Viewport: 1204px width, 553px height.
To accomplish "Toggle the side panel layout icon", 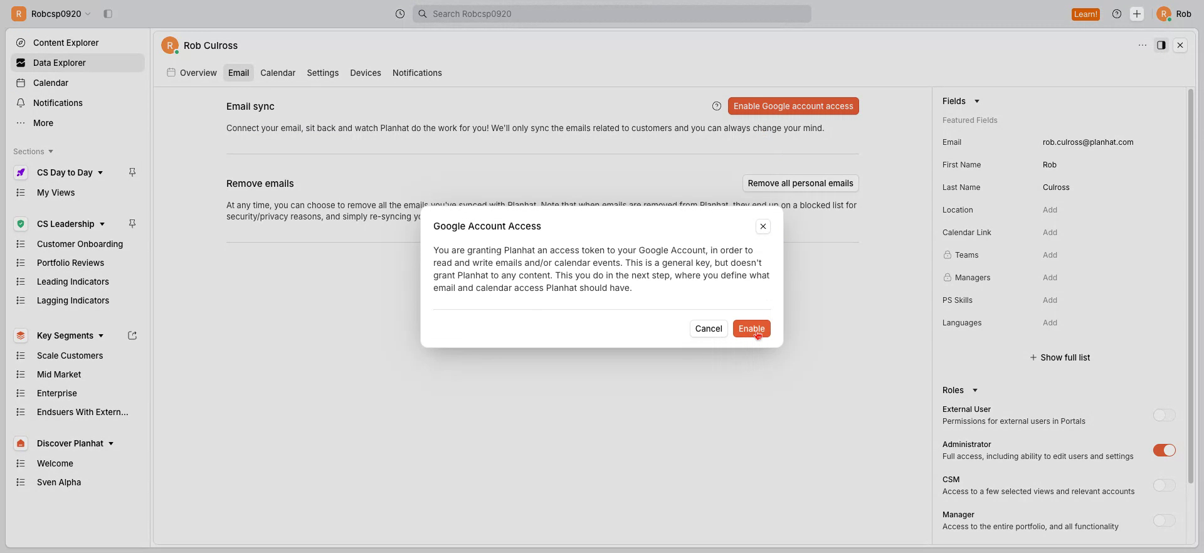I will click(x=1161, y=45).
